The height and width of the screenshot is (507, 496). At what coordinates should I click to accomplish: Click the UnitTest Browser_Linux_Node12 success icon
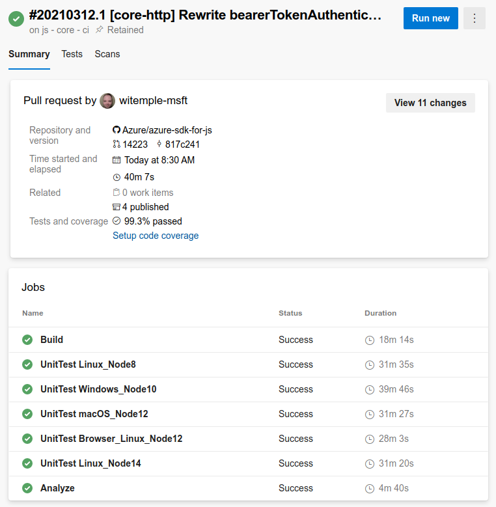27,439
